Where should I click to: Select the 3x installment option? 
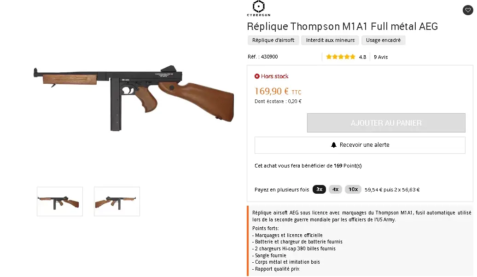(x=319, y=189)
